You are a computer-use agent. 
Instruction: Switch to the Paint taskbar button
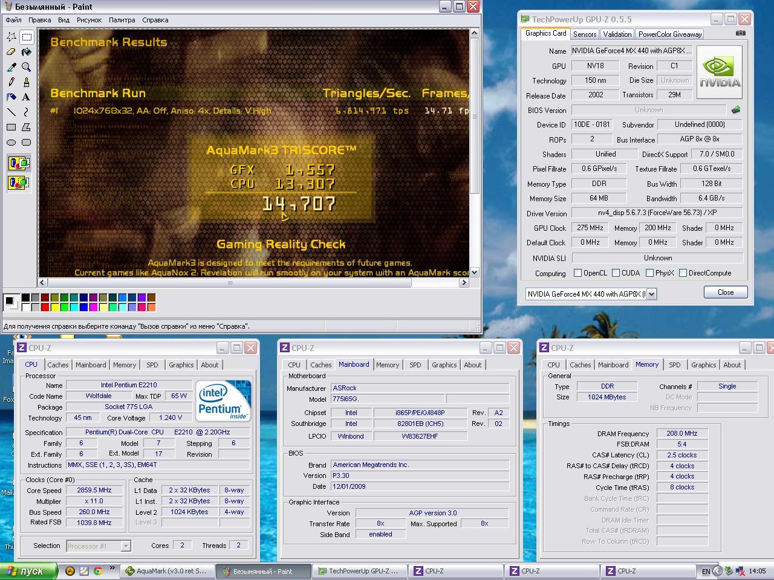[264, 571]
